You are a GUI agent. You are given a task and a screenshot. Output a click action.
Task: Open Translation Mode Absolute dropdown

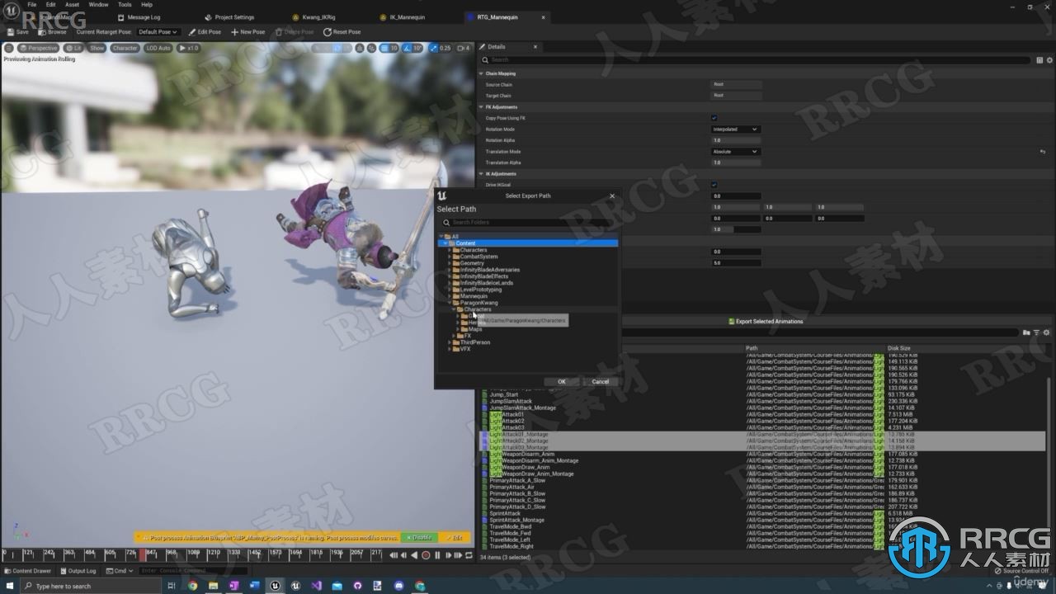click(x=736, y=152)
